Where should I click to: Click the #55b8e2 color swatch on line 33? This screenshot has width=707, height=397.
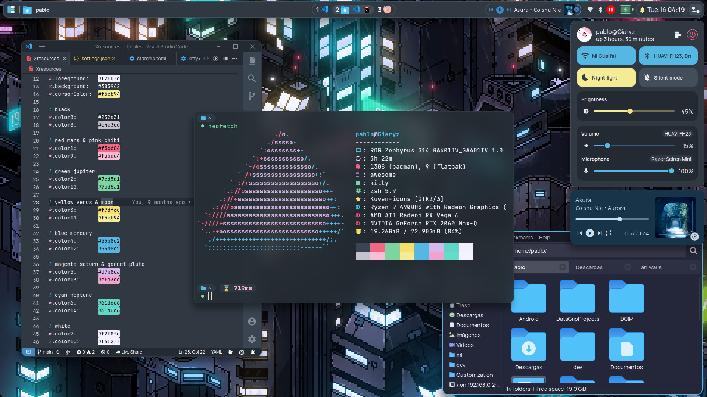[x=109, y=241]
